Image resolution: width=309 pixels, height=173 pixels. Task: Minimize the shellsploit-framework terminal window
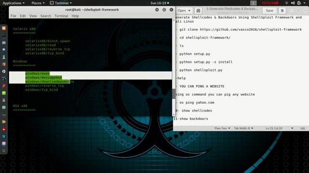click(157, 10)
